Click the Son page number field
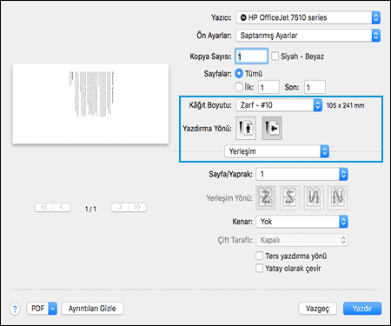391x326 pixels. pos(315,87)
